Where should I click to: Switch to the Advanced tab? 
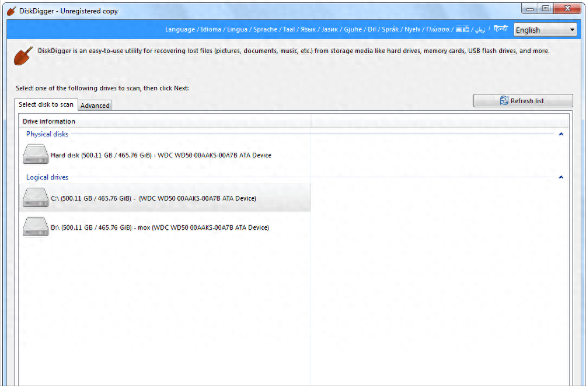(95, 106)
